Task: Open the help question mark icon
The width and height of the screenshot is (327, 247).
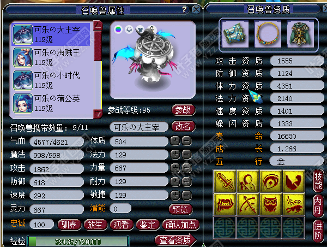Action: [x=184, y=9]
